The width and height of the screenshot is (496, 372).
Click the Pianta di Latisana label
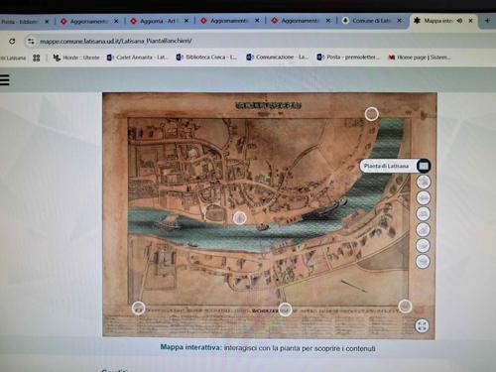pos(386,166)
